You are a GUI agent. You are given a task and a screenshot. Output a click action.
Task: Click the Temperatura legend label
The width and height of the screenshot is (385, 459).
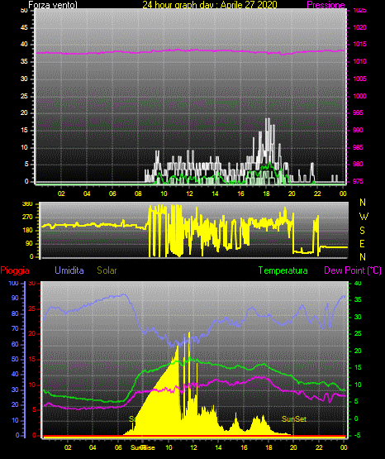click(x=283, y=270)
